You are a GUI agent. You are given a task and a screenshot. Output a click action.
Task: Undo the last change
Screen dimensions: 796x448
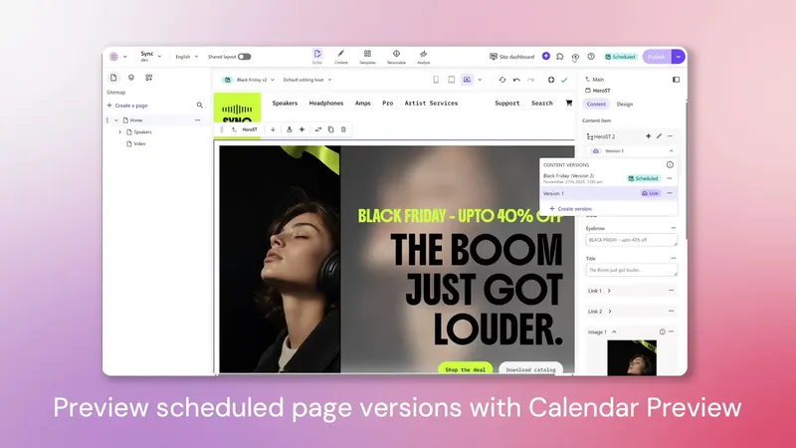pos(516,80)
